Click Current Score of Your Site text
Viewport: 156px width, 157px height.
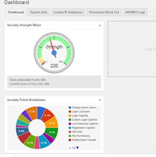tap(29, 84)
